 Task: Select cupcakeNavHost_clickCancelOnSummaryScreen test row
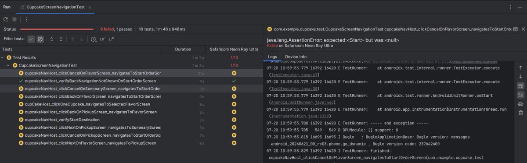[x=131, y=89]
